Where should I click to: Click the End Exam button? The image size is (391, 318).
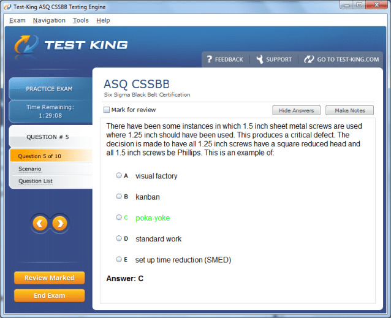tap(50, 295)
